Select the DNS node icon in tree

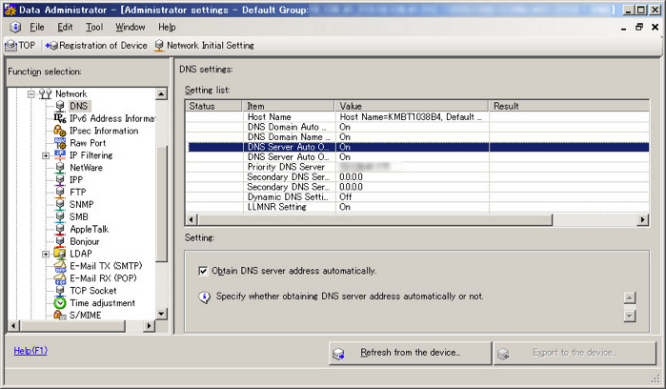[x=60, y=106]
